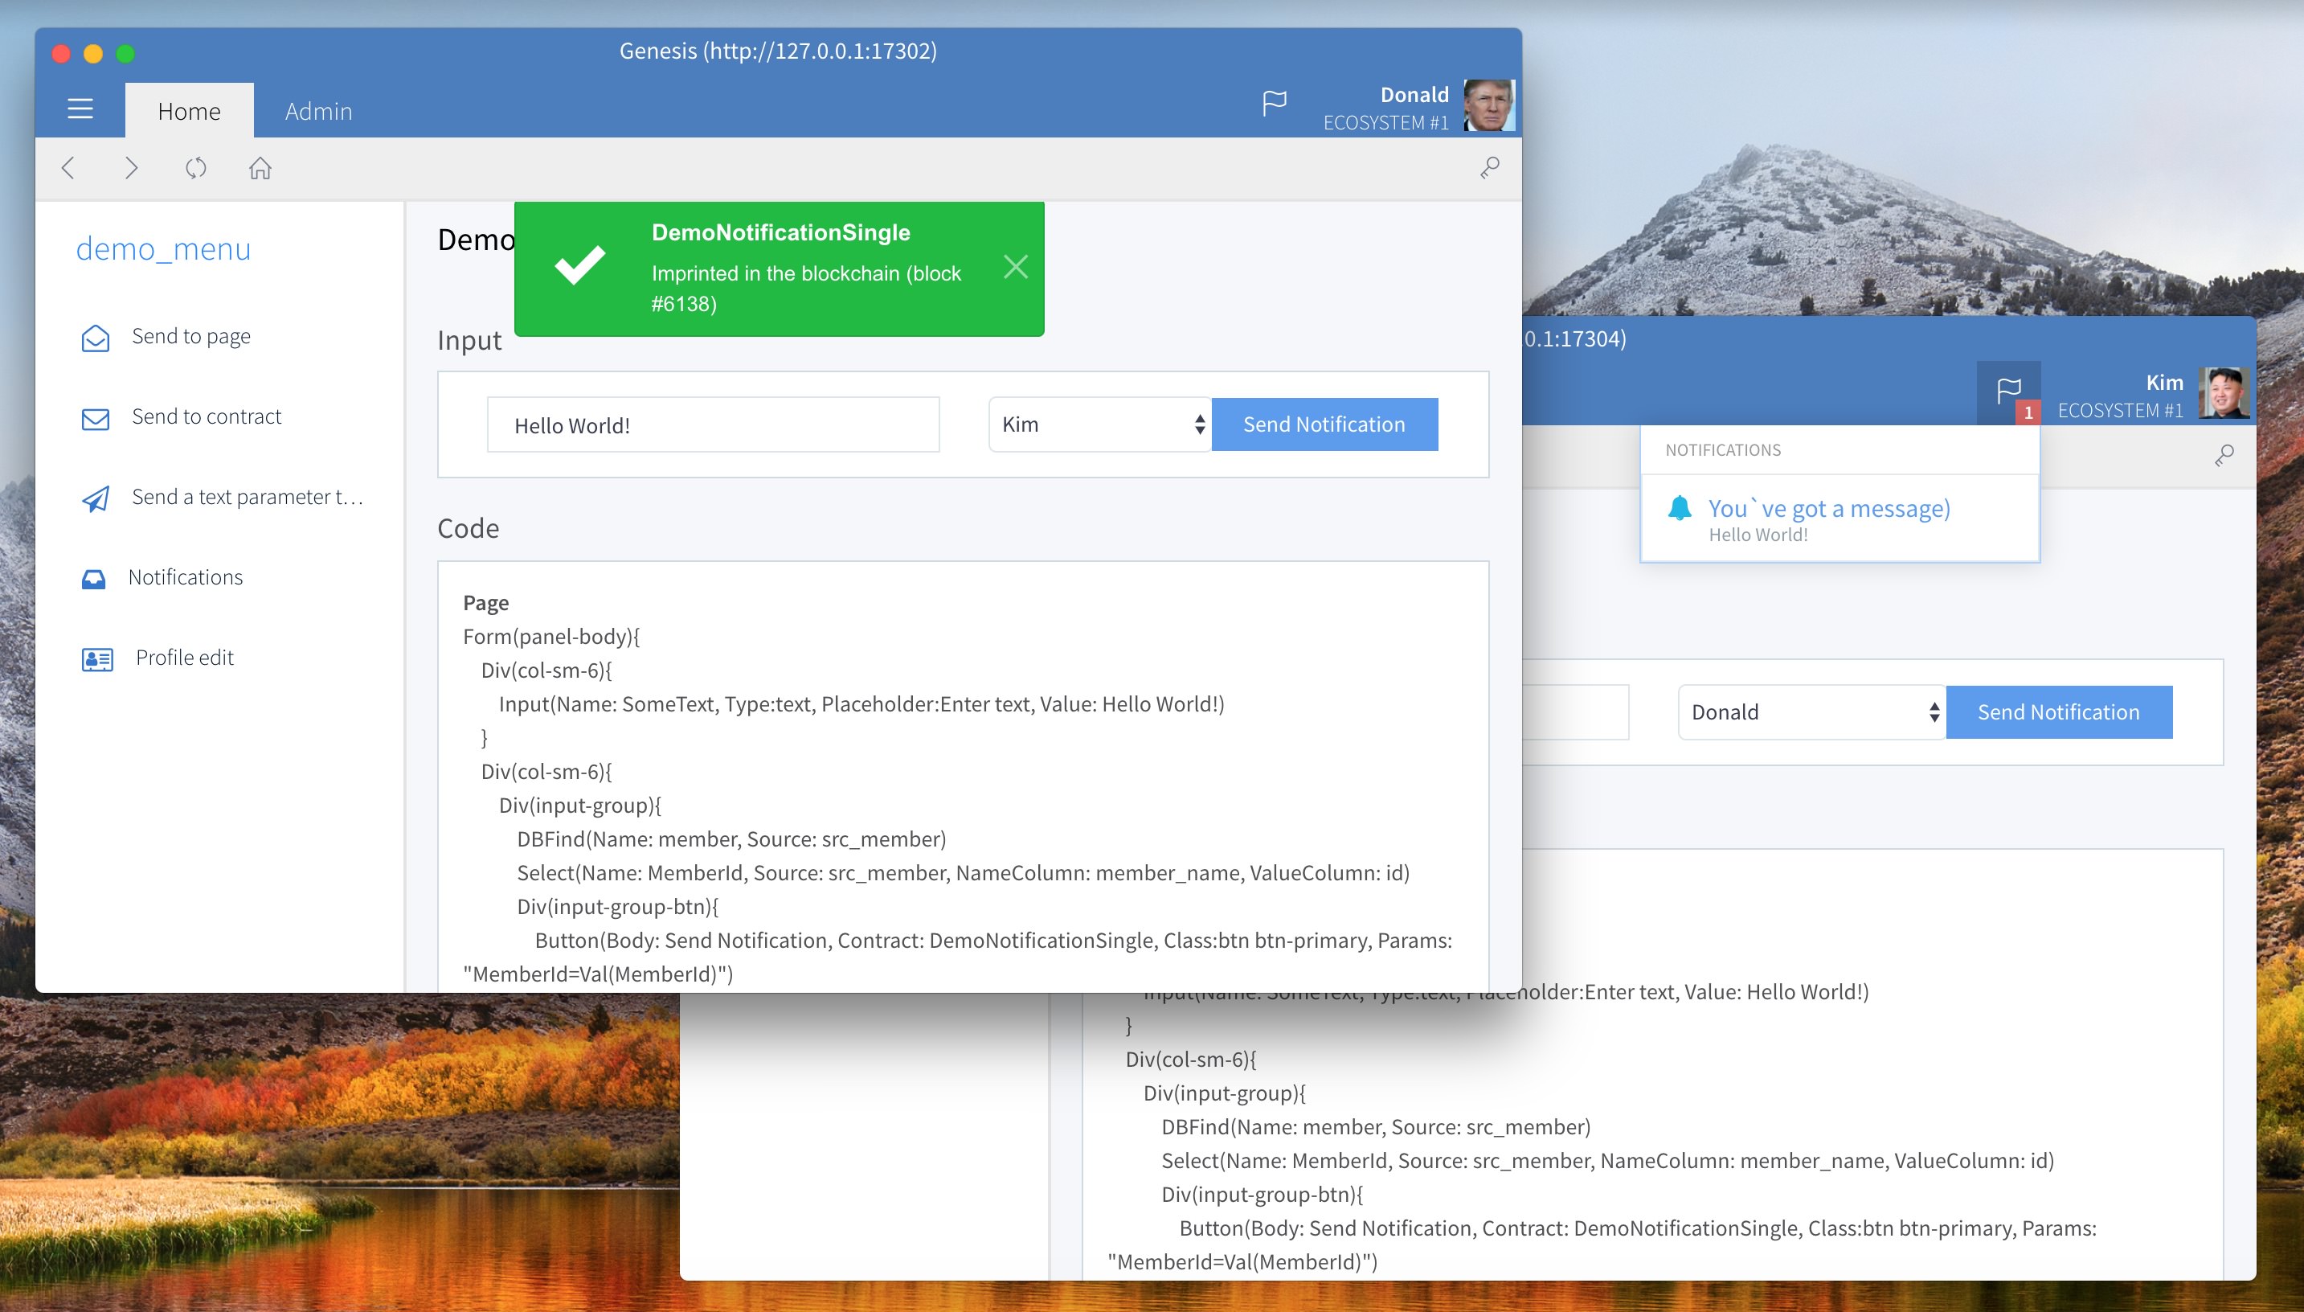This screenshot has height=1312, width=2304.
Task: Click the key icon in Donald's toolbar
Action: 1490,167
